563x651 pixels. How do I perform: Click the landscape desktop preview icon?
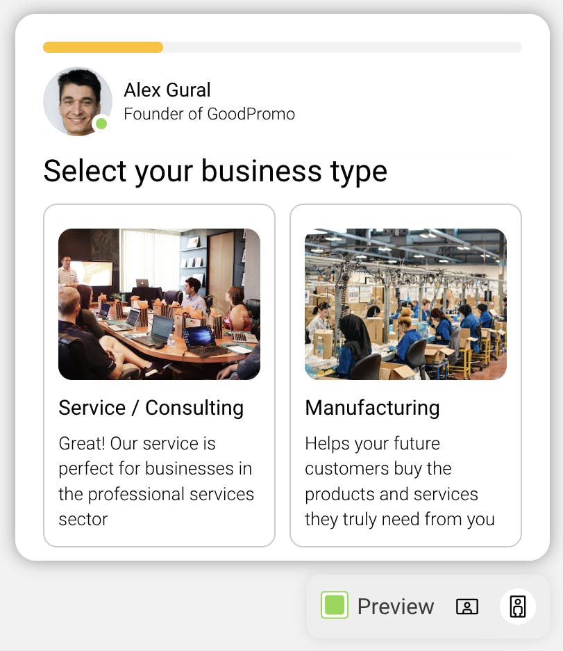pos(467,607)
